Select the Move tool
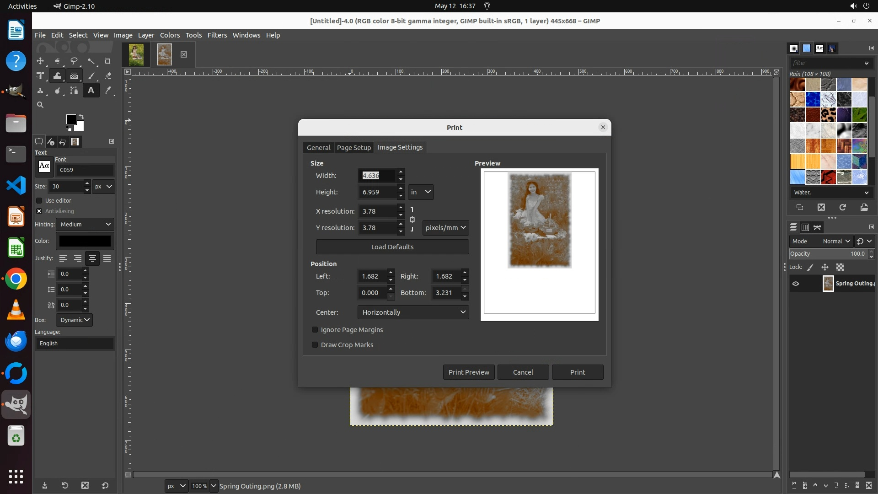878x494 pixels. [40, 61]
